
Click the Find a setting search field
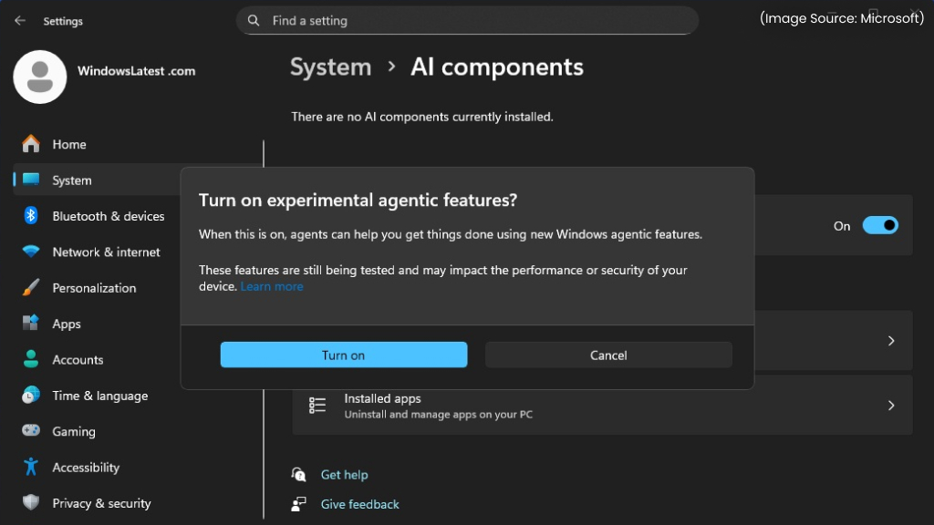click(467, 20)
